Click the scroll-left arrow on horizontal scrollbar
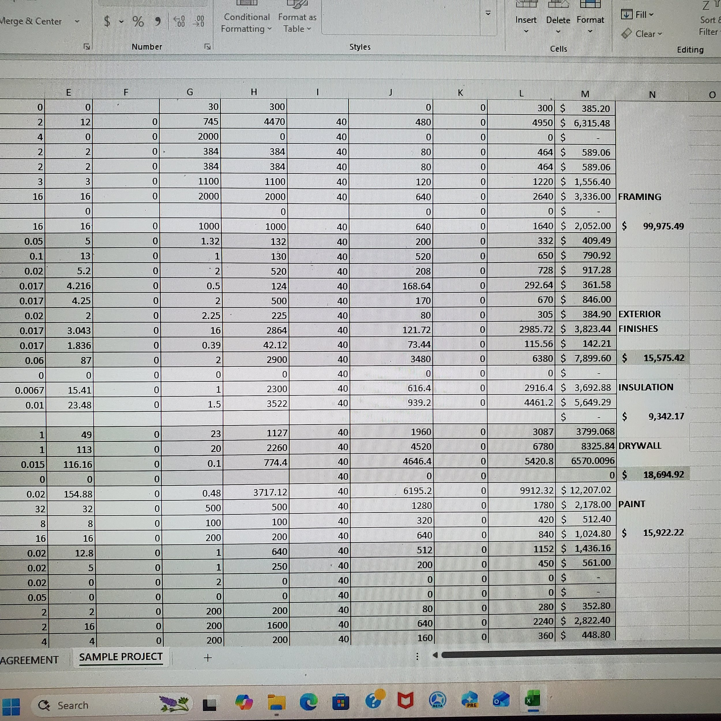Image resolution: width=721 pixels, height=721 pixels. tap(435, 655)
